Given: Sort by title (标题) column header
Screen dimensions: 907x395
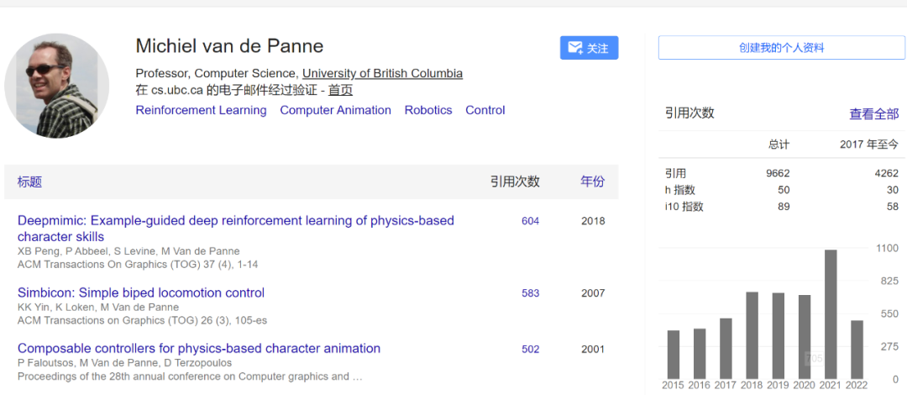Looking at the screenshot, I should click(x=29, y=182).
